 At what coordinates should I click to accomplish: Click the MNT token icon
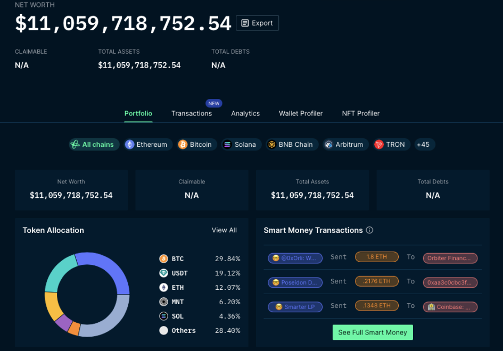pyautogui.click(x=164, y=302)
